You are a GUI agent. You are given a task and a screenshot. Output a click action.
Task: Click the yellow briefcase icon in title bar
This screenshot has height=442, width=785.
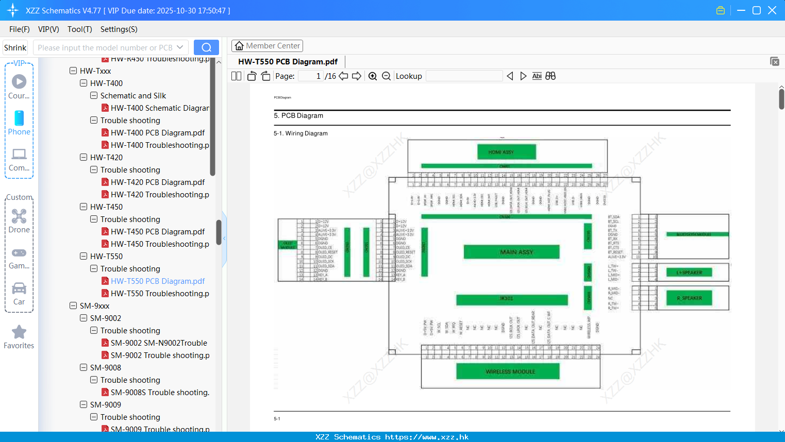(721, 10)
